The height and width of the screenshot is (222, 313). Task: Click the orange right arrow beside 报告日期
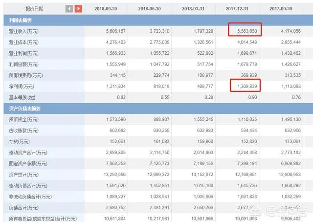[78, 9]
